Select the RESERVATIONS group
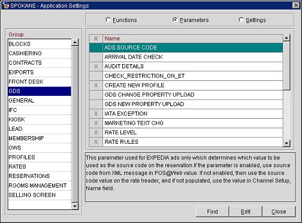302x223 pixels. 40,176
